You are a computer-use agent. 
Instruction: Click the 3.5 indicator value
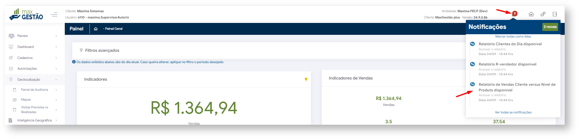tap(389, 122)
